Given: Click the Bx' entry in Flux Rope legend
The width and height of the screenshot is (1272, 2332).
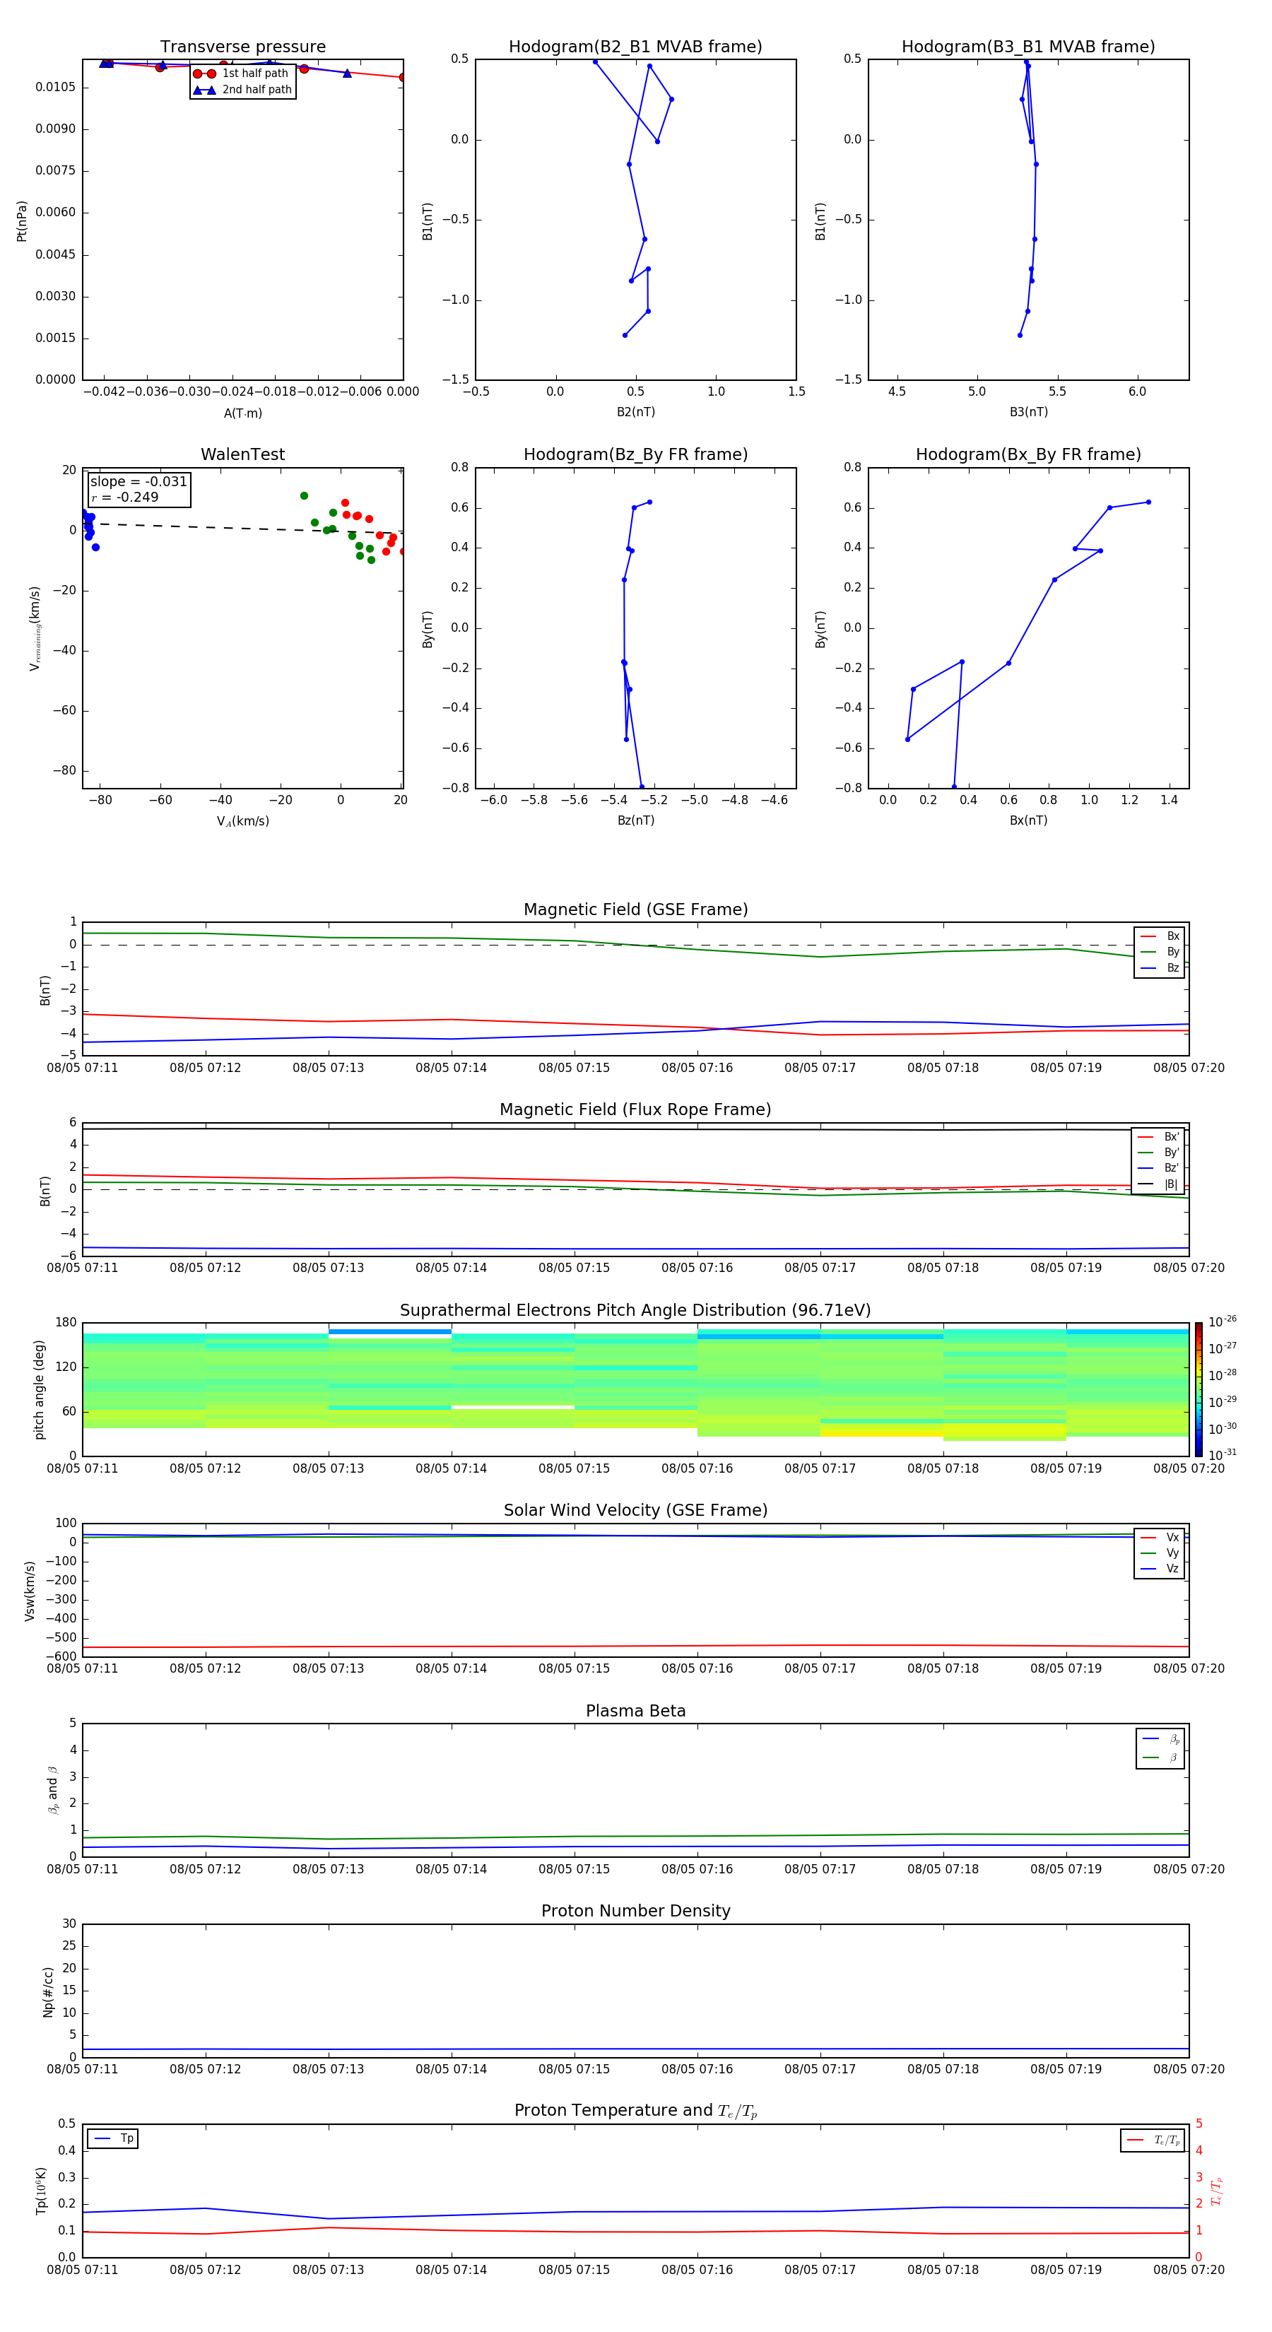Looking at the screenshot, I should (1159, 1137).
